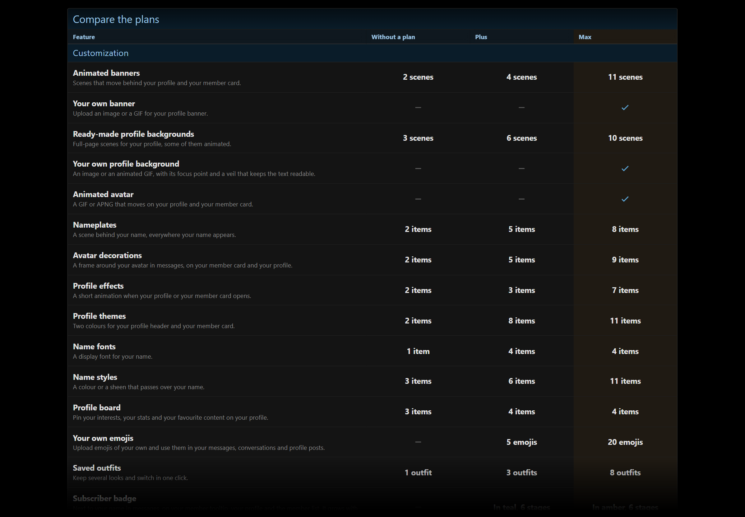Click the Compare the plans heading
The width and height of the screenshot is (745, 517).
pyautogui.click(x=116, y=19)
